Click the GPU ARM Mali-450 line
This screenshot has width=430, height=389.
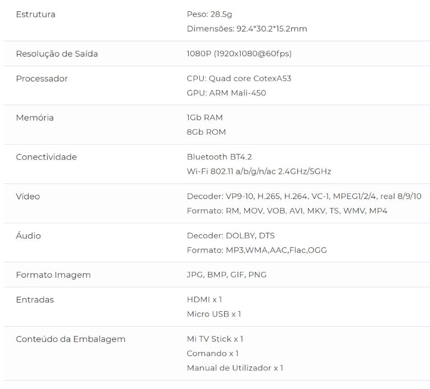[226, 93]
